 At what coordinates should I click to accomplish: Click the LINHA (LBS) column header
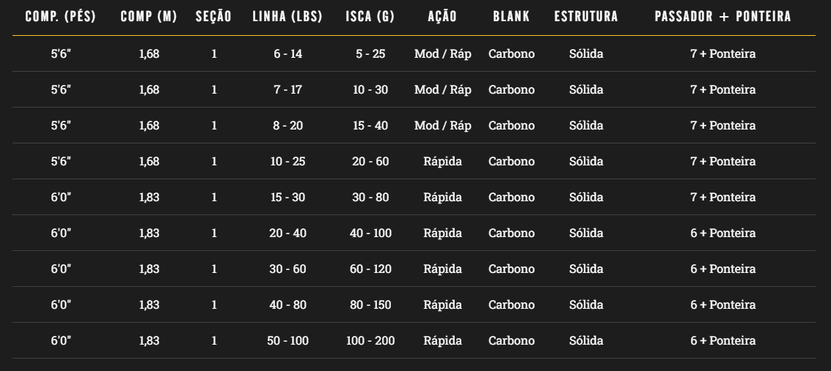(x=288, y=17)
